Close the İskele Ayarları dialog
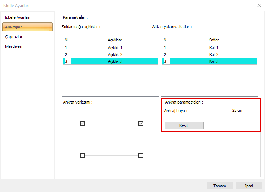265x192 pixels. click(259, 5)
